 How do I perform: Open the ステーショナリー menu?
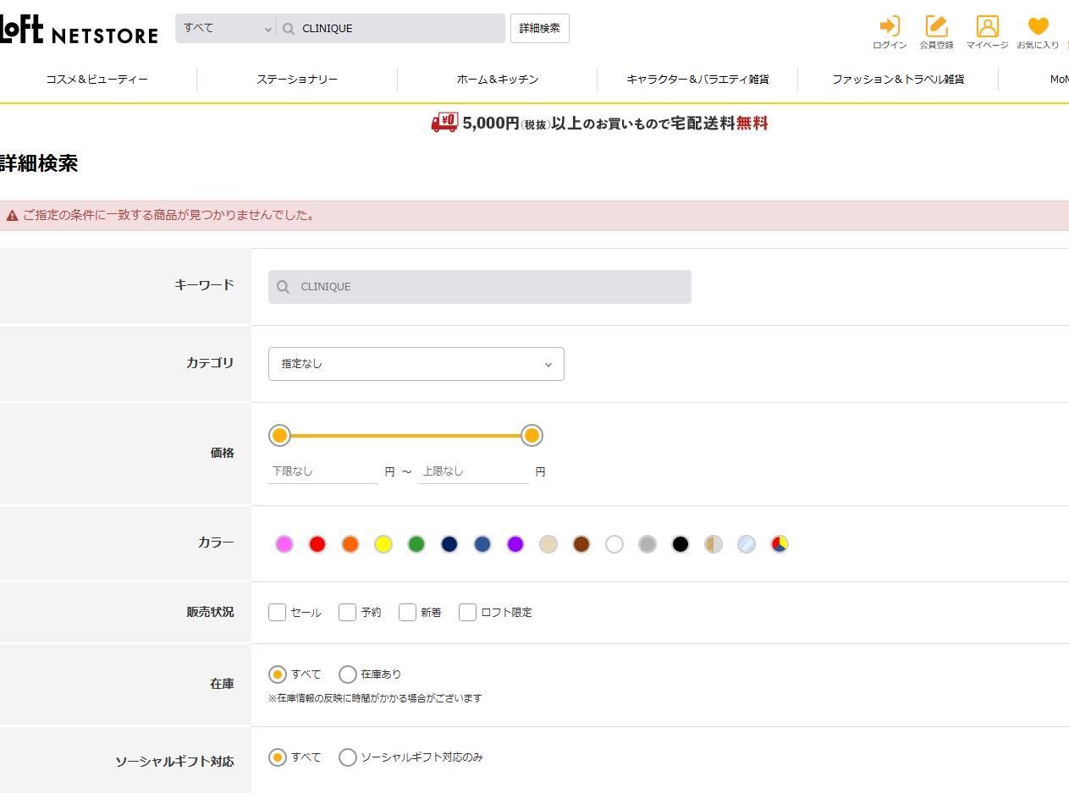297,80
